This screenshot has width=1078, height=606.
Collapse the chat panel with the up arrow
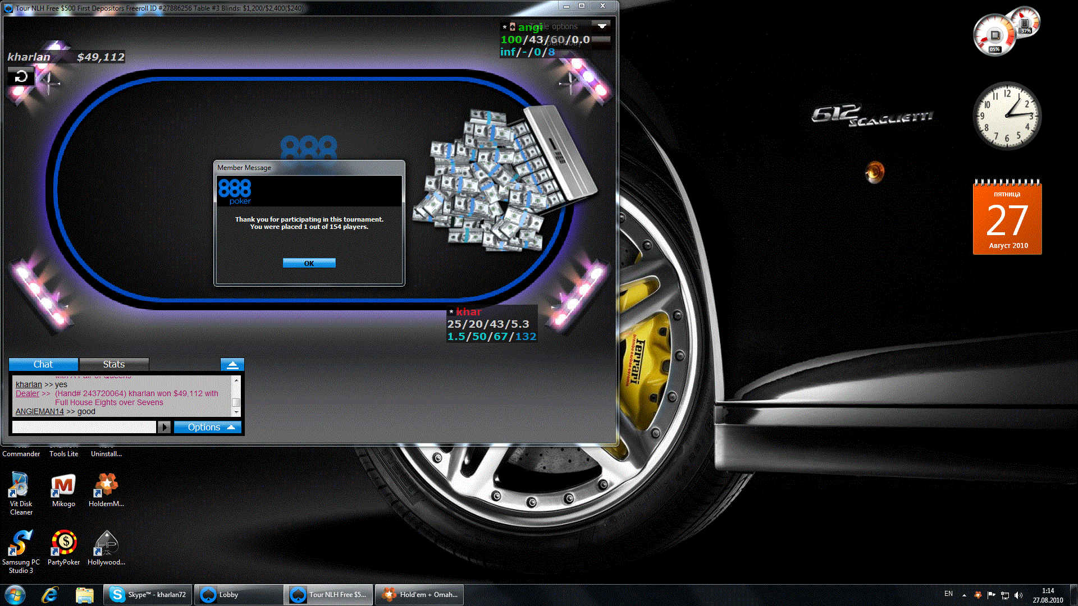click(232, 364)
